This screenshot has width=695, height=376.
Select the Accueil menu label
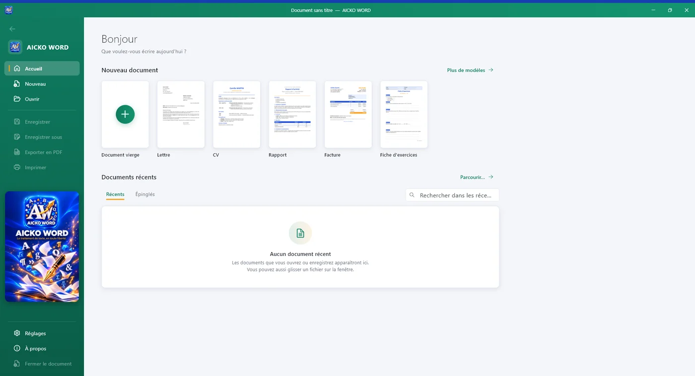click(x=34, y=69)
